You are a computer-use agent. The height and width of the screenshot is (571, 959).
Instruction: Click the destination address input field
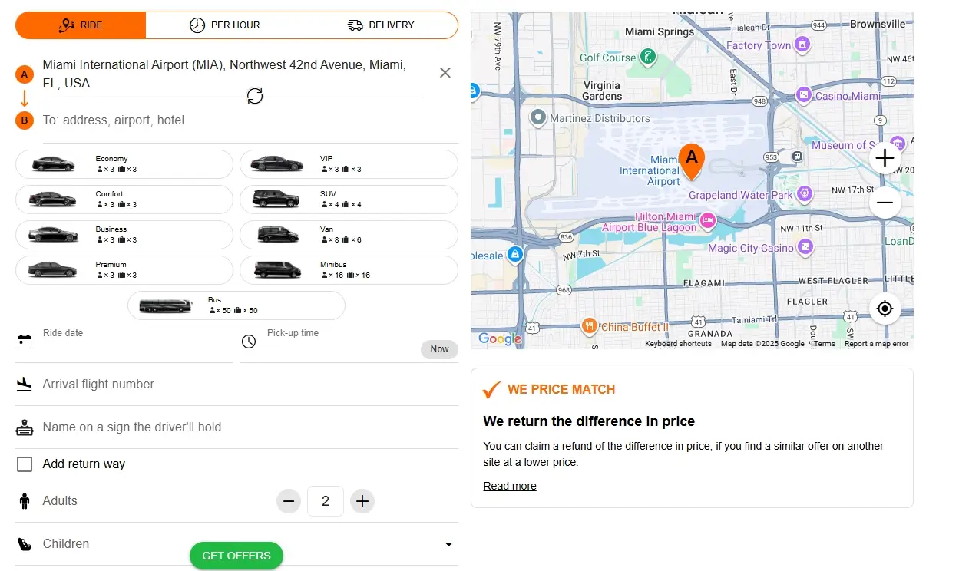(230, 120)
